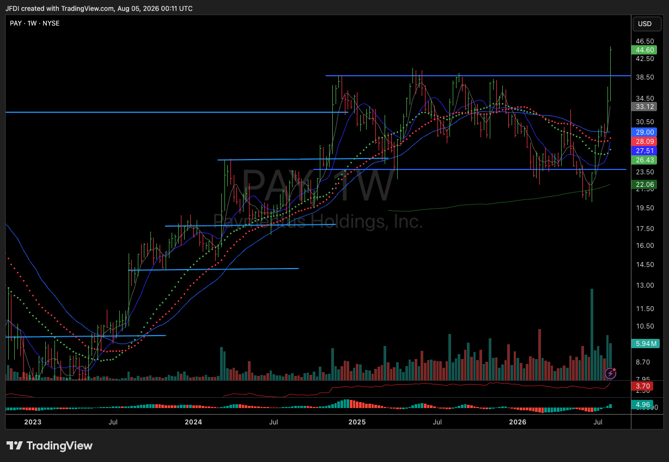The image size is (669, 462).
Task: Click the TradingView logo at the bottom
Action: [50, 446]
